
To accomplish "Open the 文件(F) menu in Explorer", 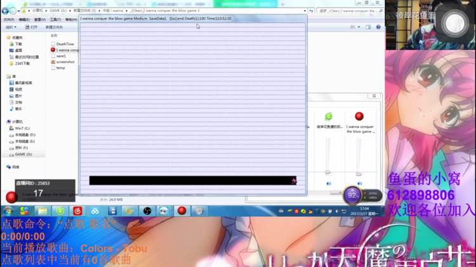I will (9, 20).
